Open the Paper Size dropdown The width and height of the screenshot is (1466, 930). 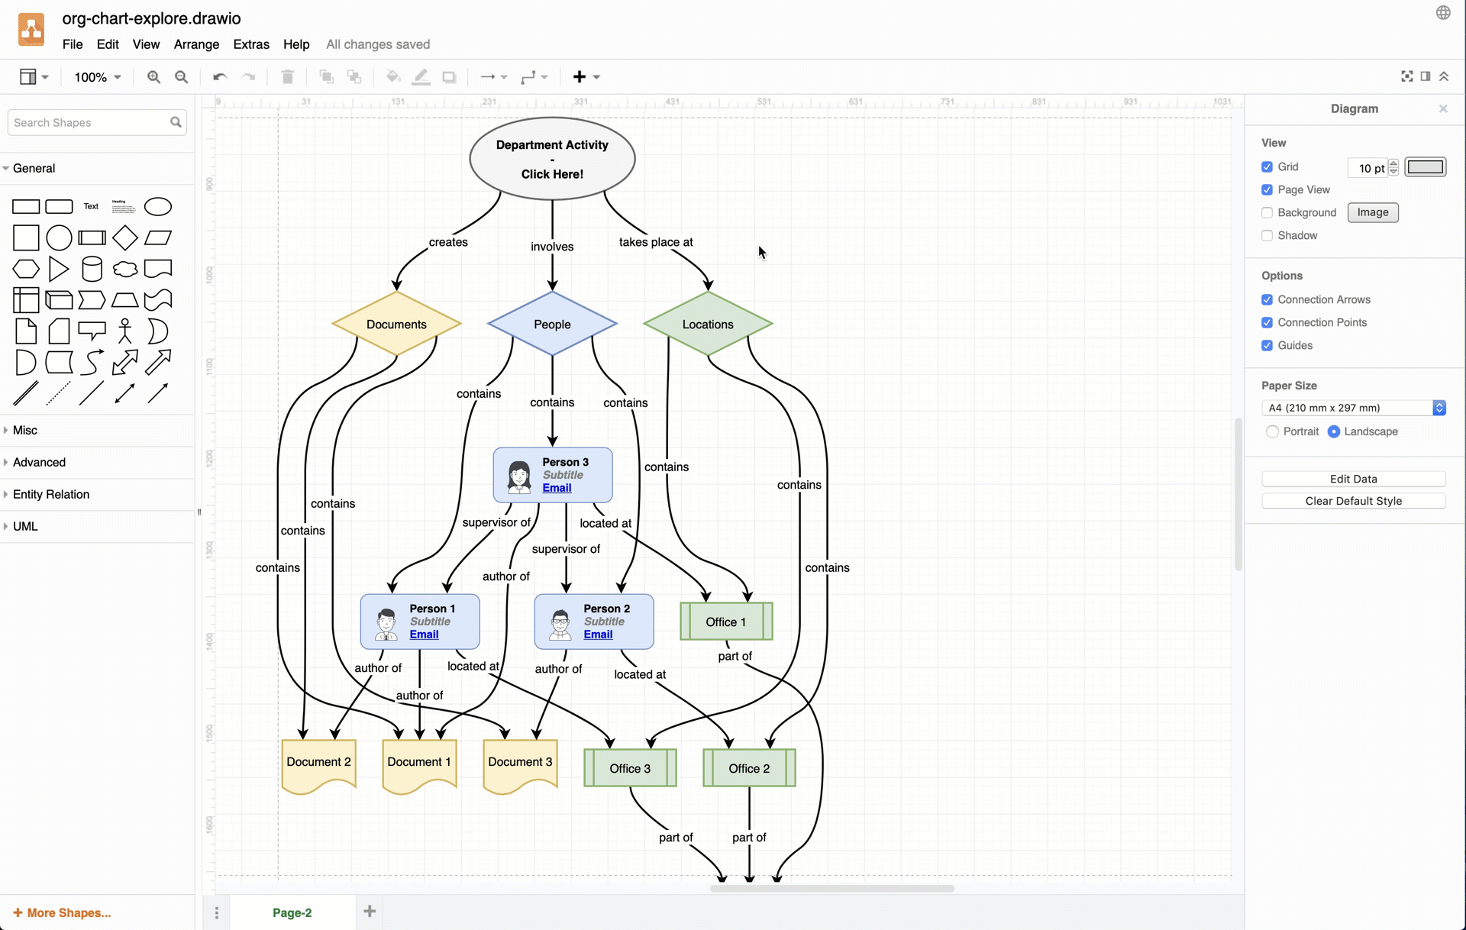[x=1352, y=408]
